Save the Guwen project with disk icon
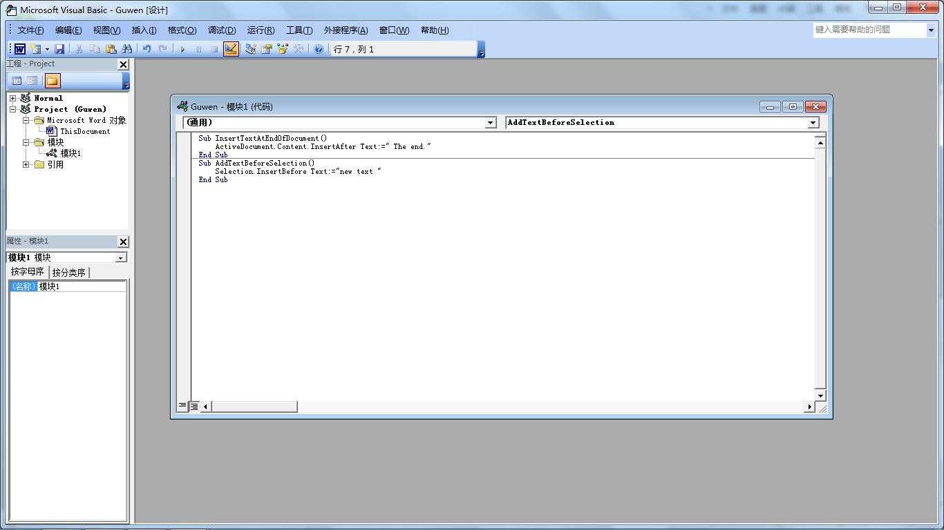This screenshot has width=944, height=530. coord(59,49)
